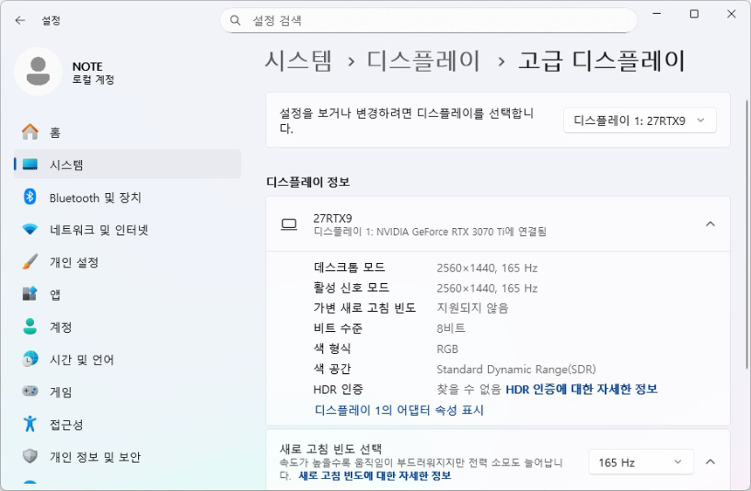Click the System (시스템) monitor icon
The height and width of the screenshot is (491, 751).
coord(31,164)
